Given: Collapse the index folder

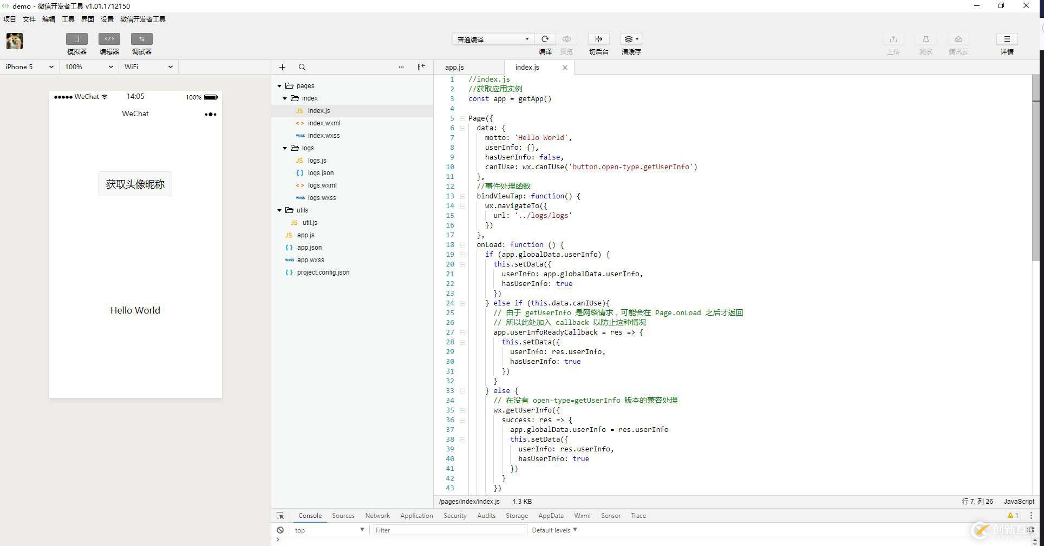Looking at the screenshot, I should (x=285, y=98).
